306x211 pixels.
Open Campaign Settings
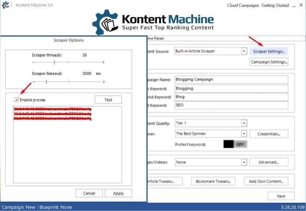[x=269, y=62]
